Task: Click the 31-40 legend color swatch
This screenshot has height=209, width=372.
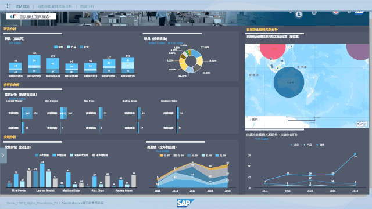Action: [203, 156]
